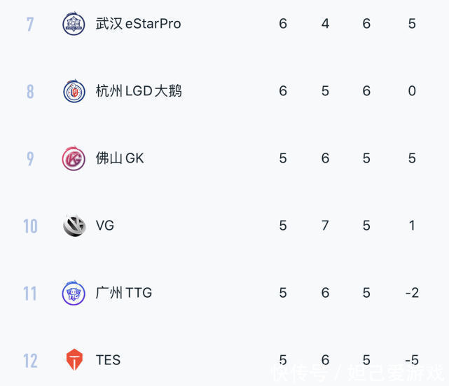Click the 0 net score for LGD大鹅
The height and width of the screenshot is (386, 449).
tap(412, 91)
